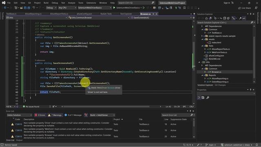
Task: Switch to the allureConfig.json tab
Action: [x=84, y=14]
